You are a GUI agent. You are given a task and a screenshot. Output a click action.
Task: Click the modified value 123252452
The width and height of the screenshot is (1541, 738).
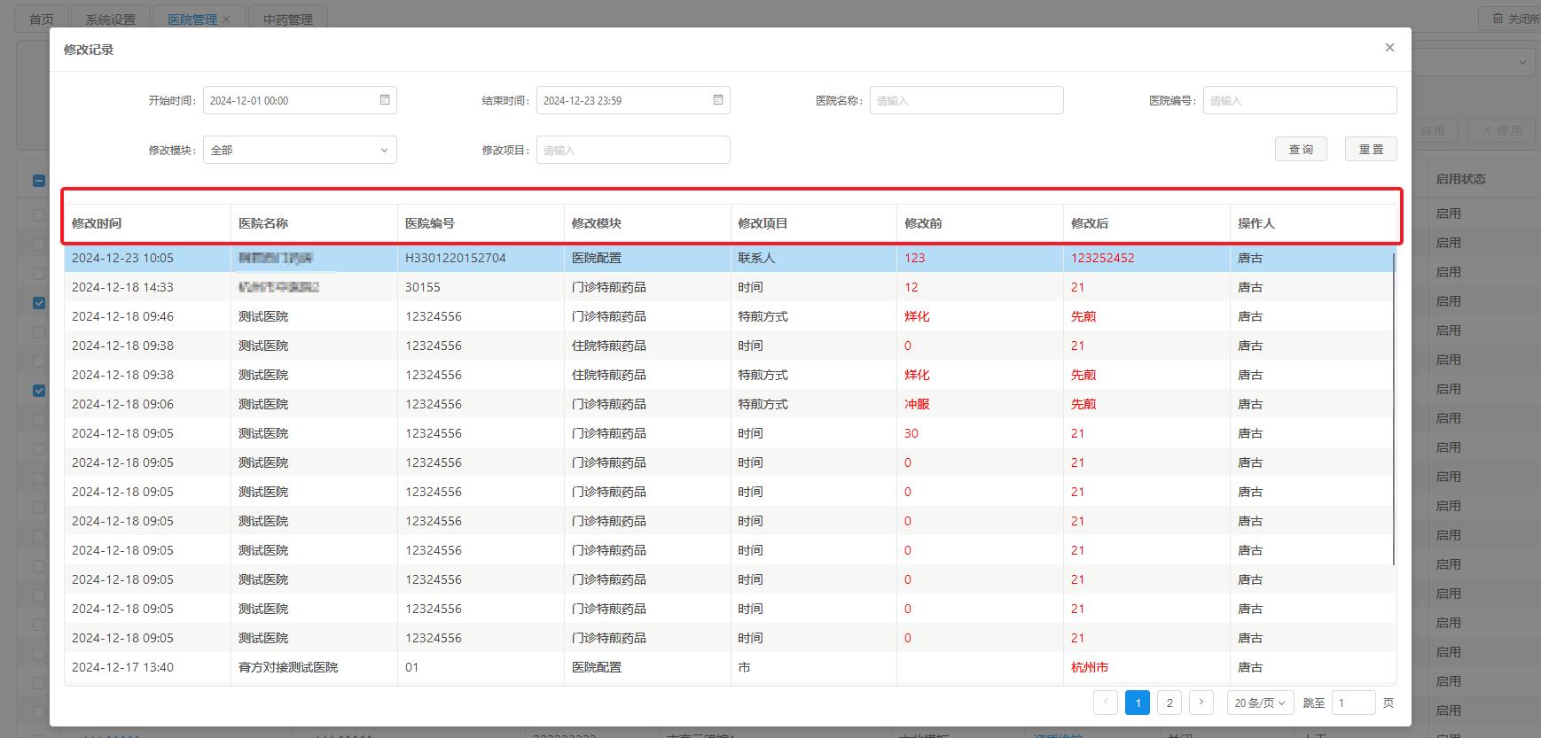tap(1102, 258)
